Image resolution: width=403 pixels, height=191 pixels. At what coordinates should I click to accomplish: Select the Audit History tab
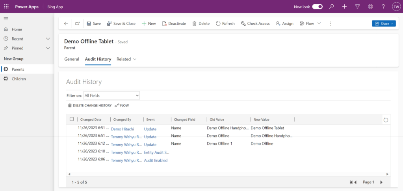click(98, 59)
